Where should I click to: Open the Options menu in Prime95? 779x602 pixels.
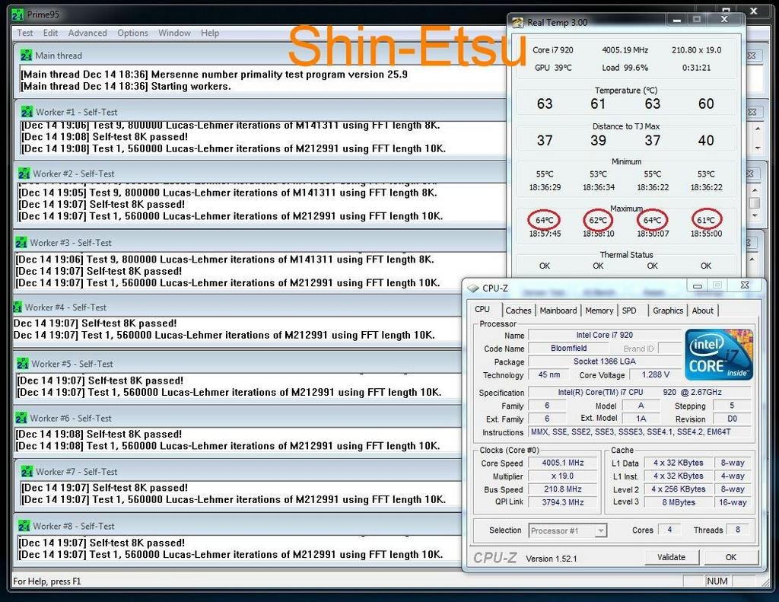pyautogui.click(x=132, y=33)
